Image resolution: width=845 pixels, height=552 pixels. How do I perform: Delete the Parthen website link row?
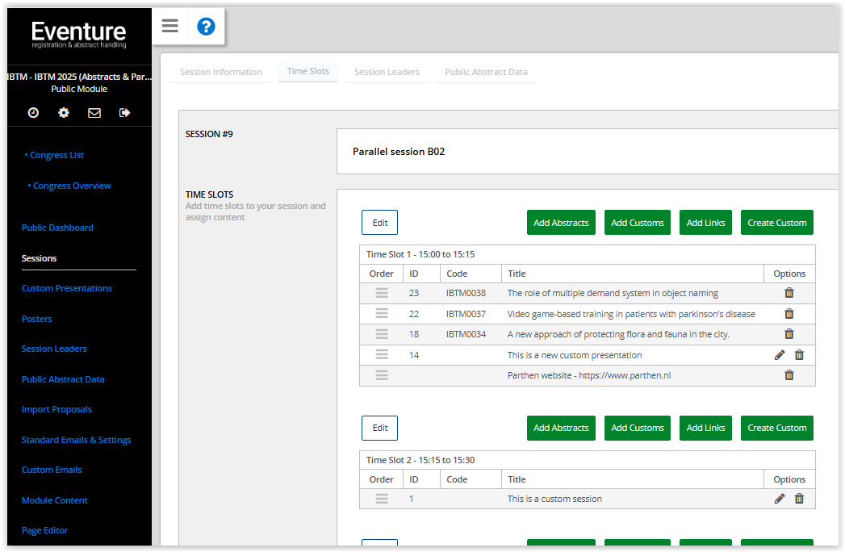pyautogui.click(x=789, y=375)
